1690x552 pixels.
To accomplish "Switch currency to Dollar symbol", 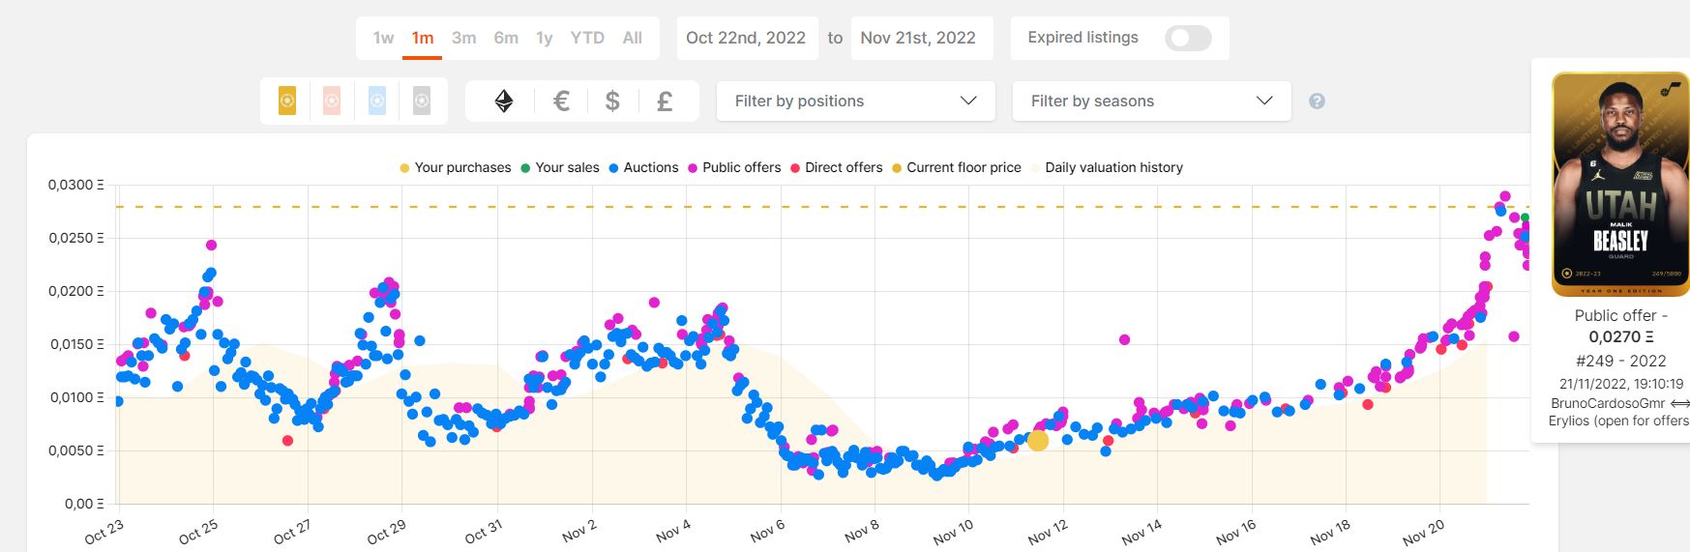I will pyautogui.click(x=612, y=101).
